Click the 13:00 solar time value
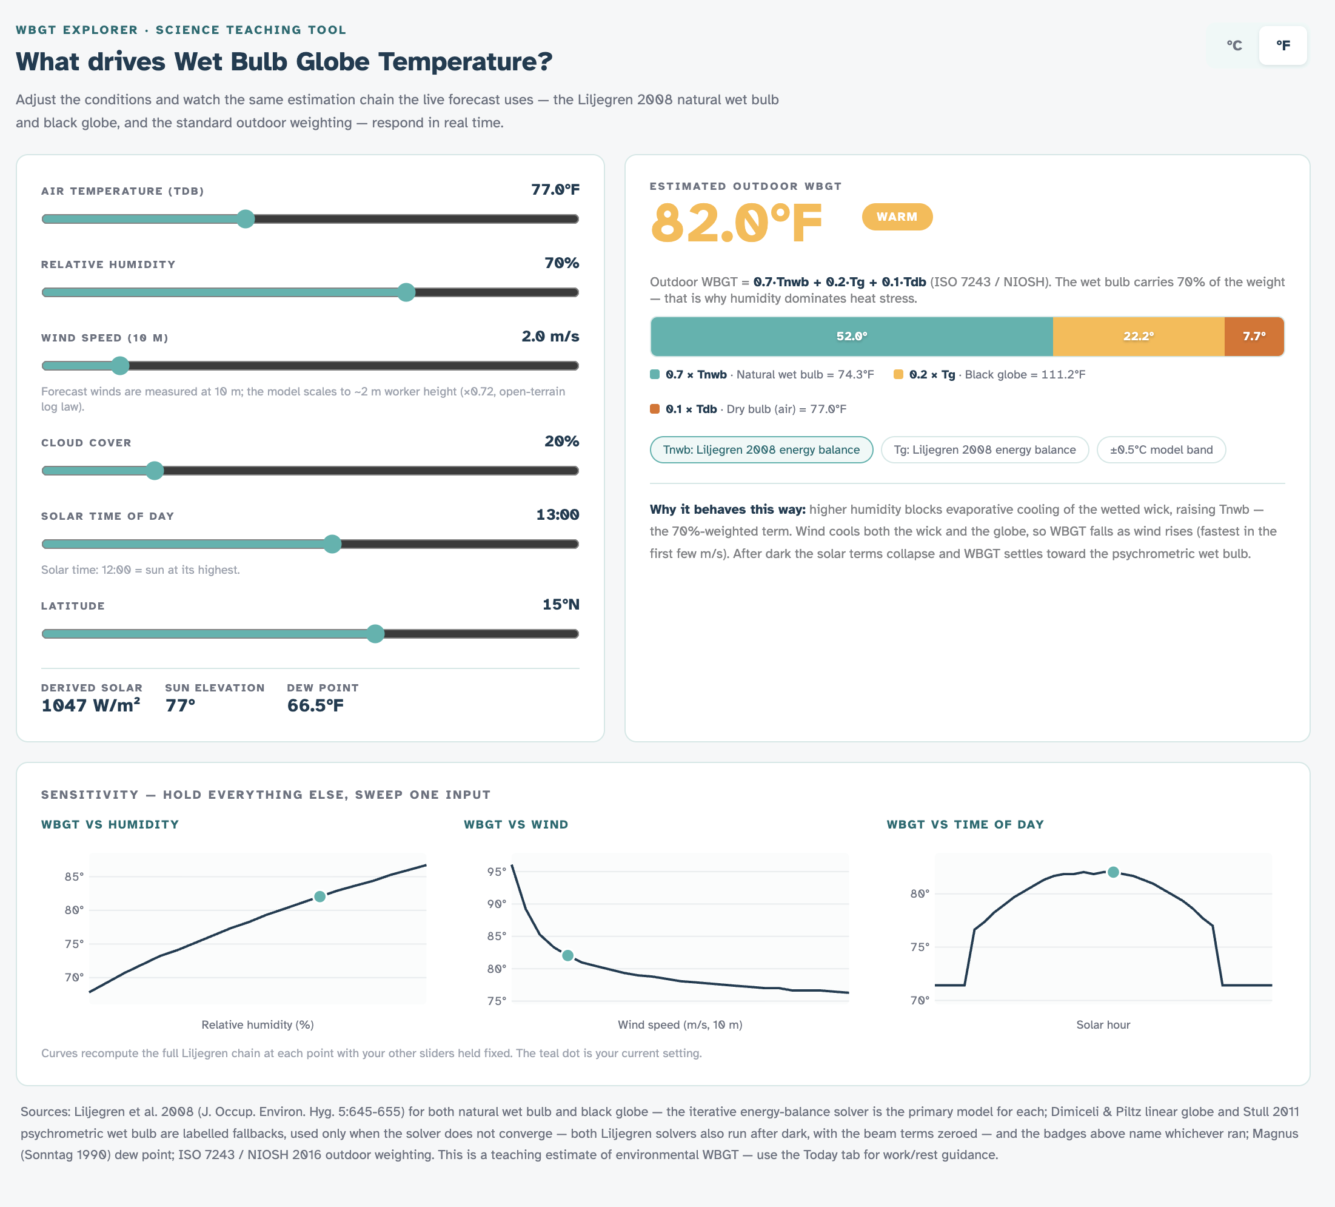Screen dimensions: 1335x1207 558,515
